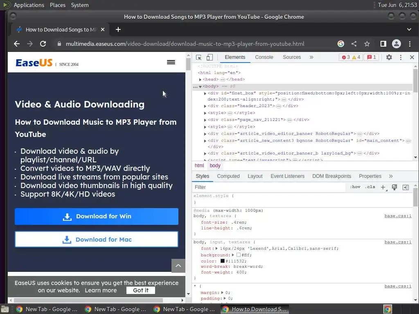Open EaseUS hamburger menu
419x314 pixels.
tap(171, 62)
